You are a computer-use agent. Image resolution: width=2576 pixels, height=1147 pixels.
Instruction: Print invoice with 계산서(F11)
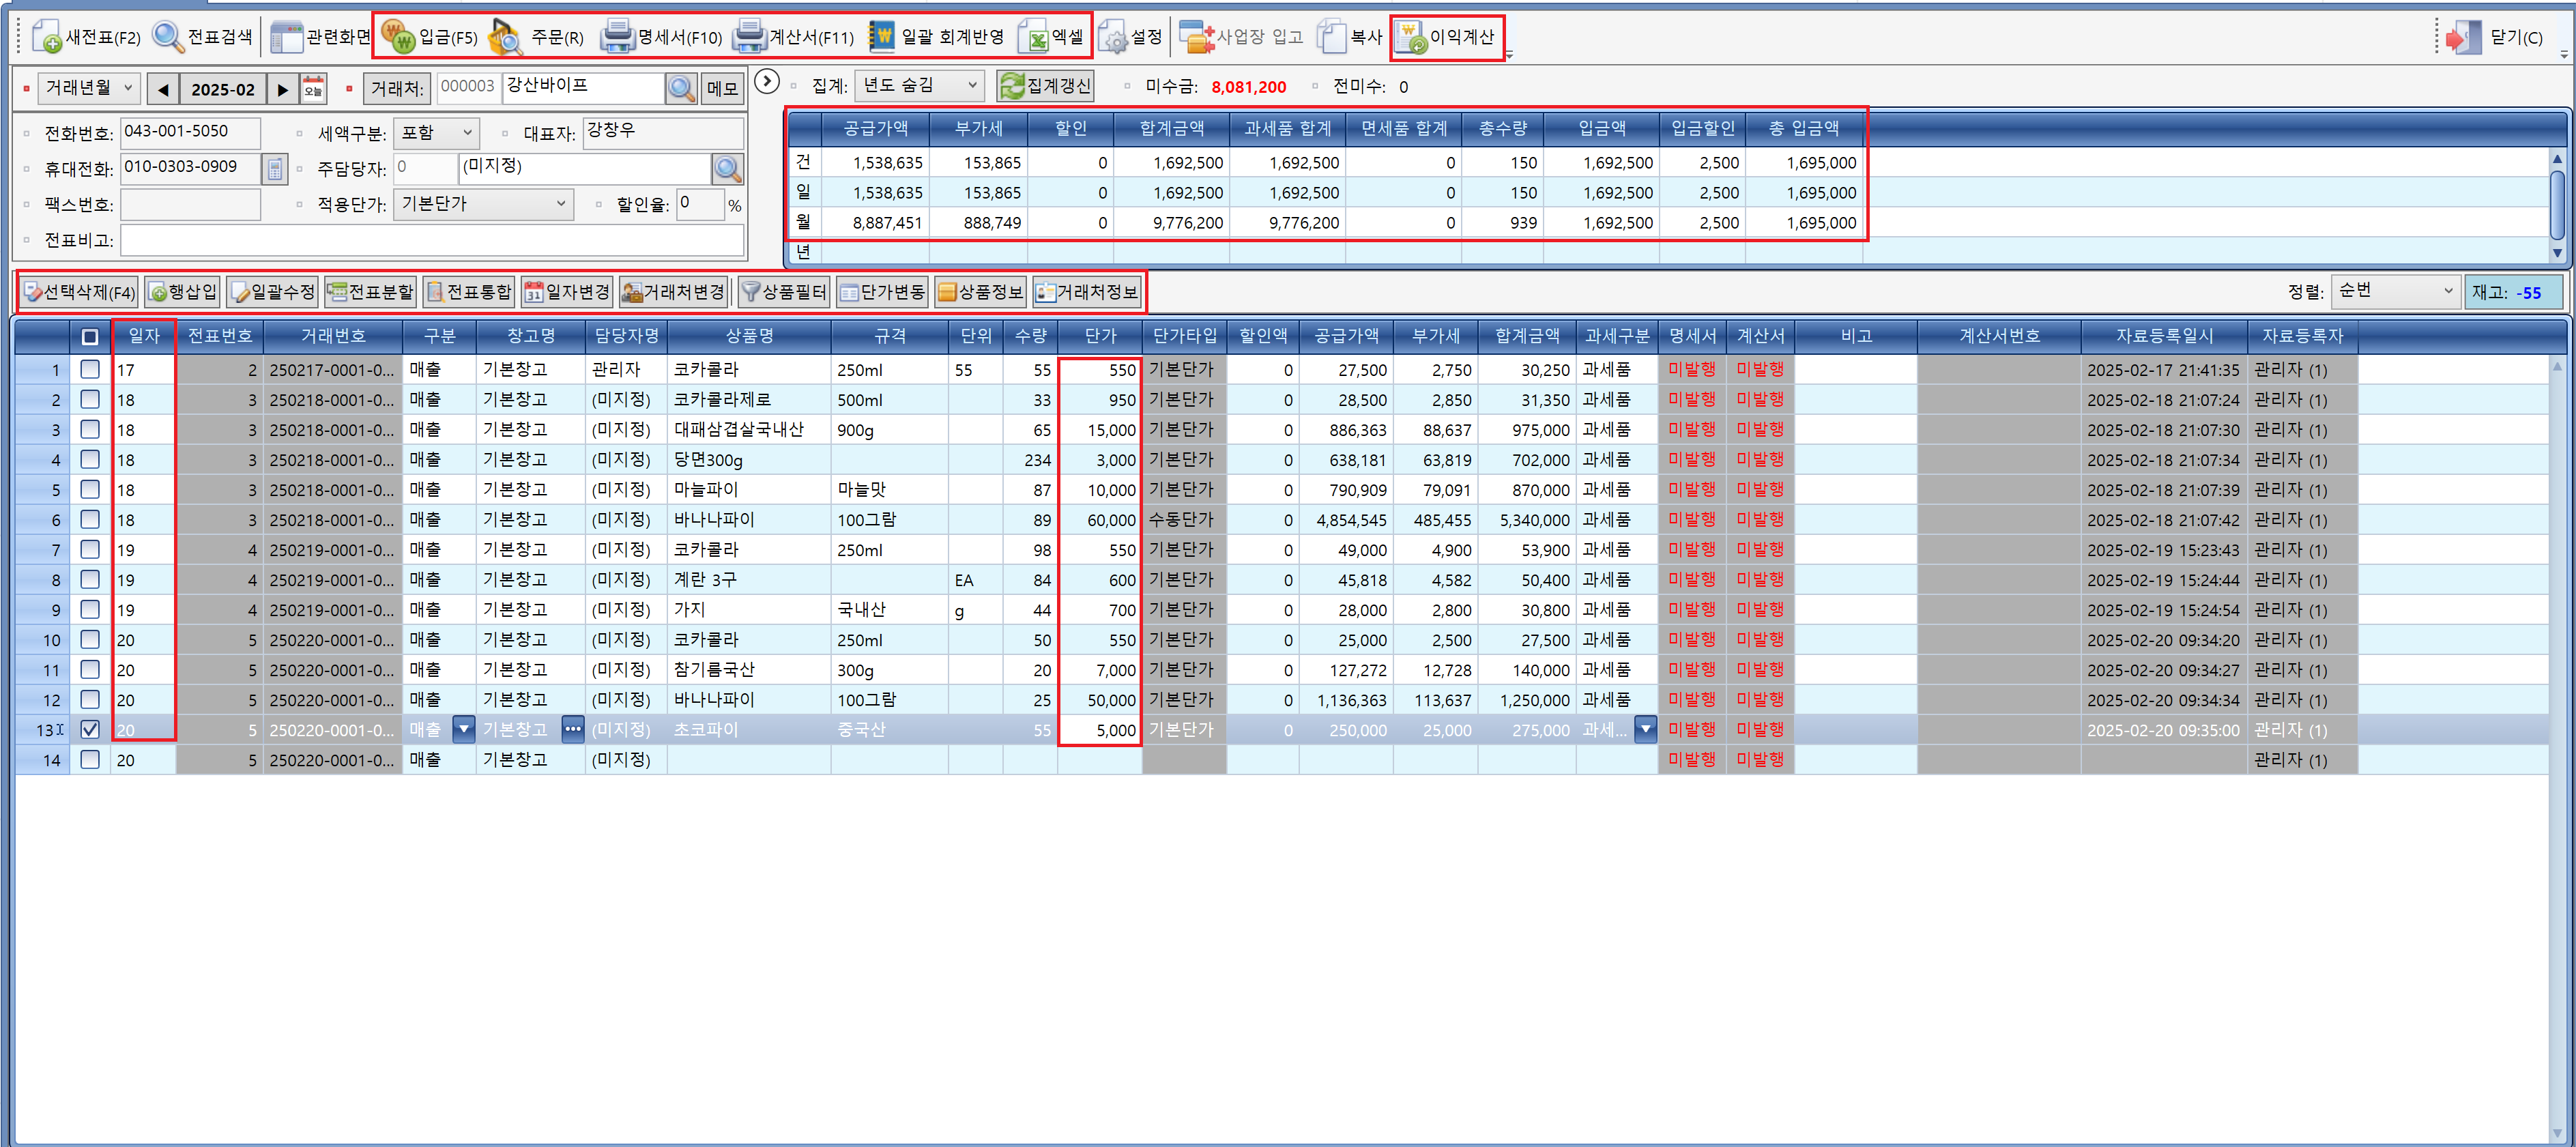(x=793, y=37)
